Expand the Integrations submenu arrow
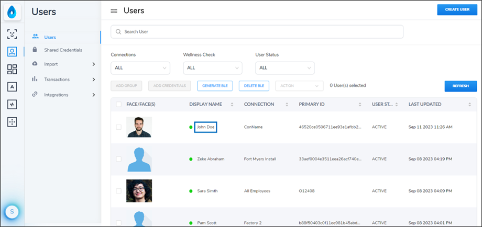The height and width of the screenshot is (227, 482). [x=94, y=95]
